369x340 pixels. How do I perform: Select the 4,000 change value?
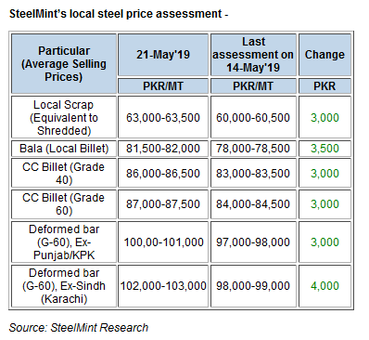coord(324,286)
